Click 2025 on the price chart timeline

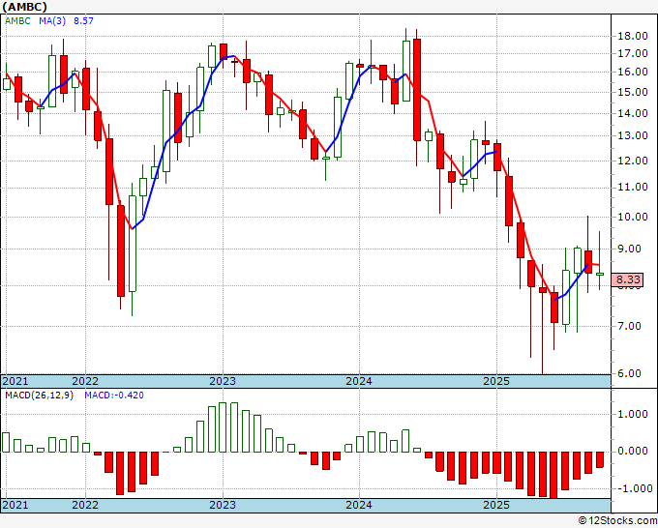click(496, 381)
